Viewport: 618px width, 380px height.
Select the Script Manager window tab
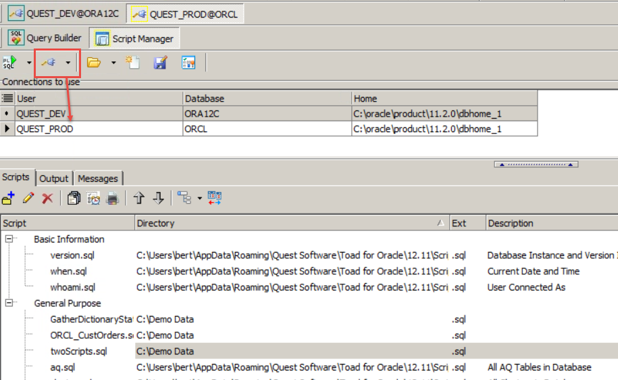click(135, 38)
